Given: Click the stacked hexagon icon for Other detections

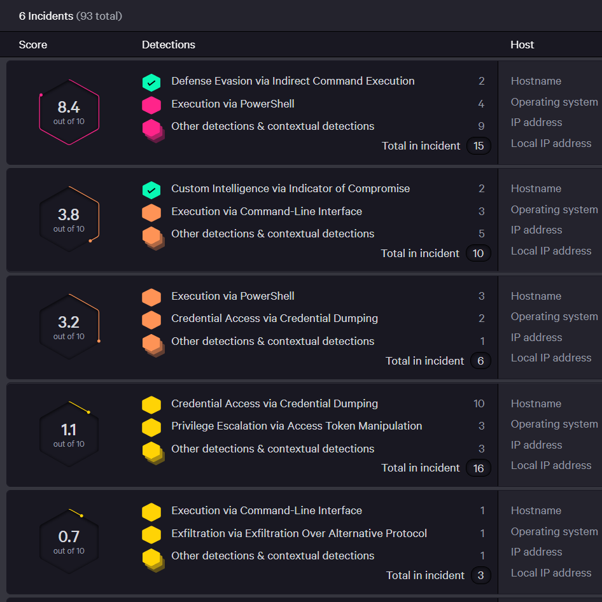Looking at the screenshot, I should pos(152,127).
